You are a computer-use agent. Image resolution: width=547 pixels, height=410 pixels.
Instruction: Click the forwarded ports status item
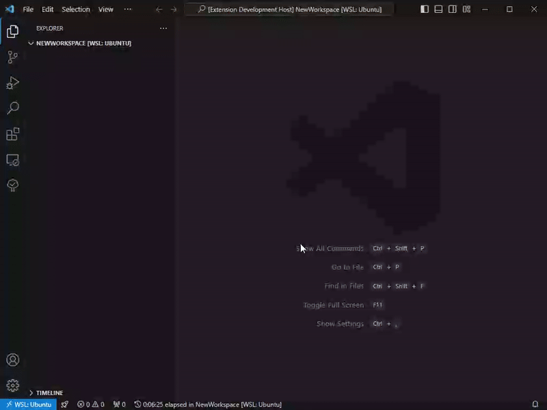119,405
